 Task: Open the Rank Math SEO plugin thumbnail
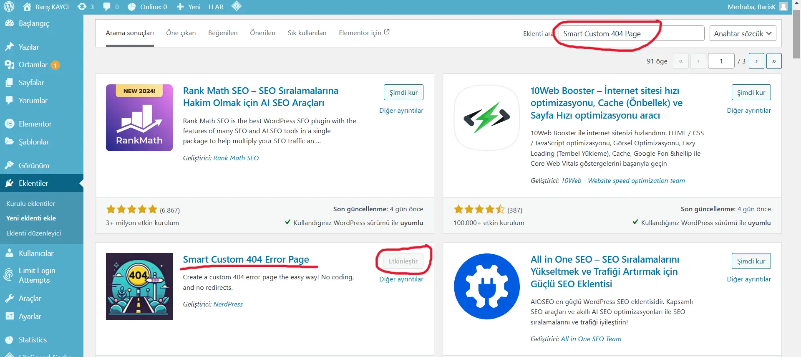tap(139, 118)
